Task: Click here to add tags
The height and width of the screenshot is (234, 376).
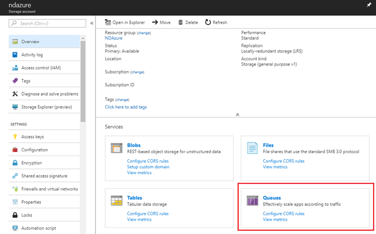Action: (126, 107)
